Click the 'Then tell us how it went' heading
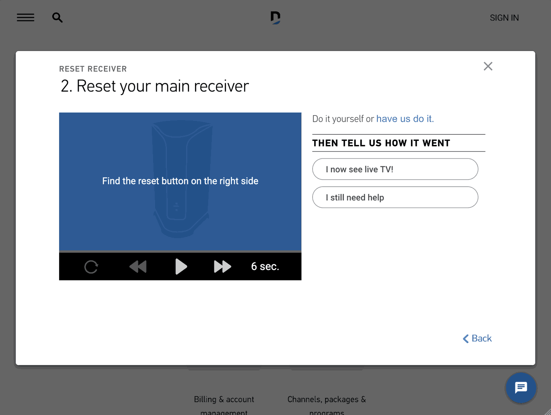 (x=381, y=143)
